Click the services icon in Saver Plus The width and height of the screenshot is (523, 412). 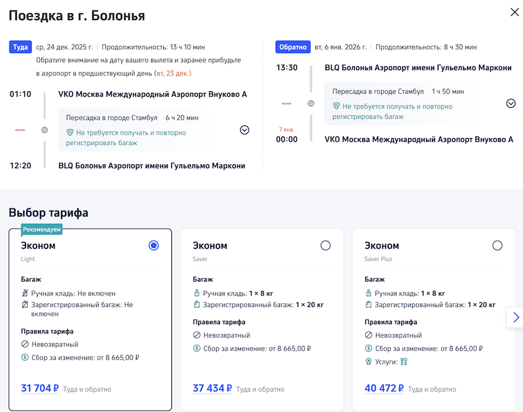404,362
